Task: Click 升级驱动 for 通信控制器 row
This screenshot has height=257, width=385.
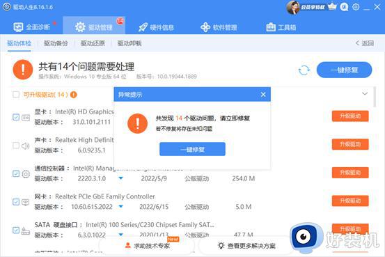Action: click(350, 173)
